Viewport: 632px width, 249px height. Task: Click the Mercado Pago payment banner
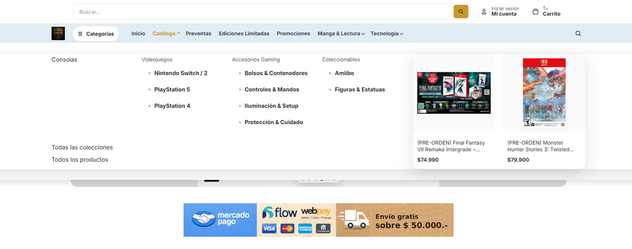220,220
